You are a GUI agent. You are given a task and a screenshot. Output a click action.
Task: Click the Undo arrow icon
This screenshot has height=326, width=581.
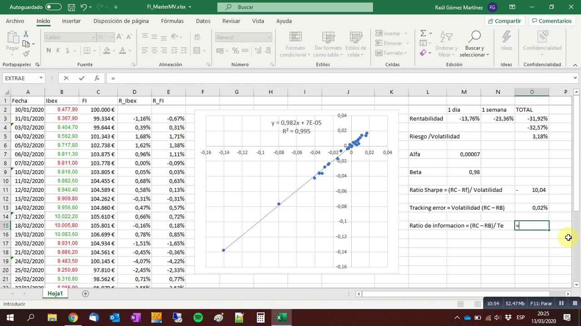(84, 7)
